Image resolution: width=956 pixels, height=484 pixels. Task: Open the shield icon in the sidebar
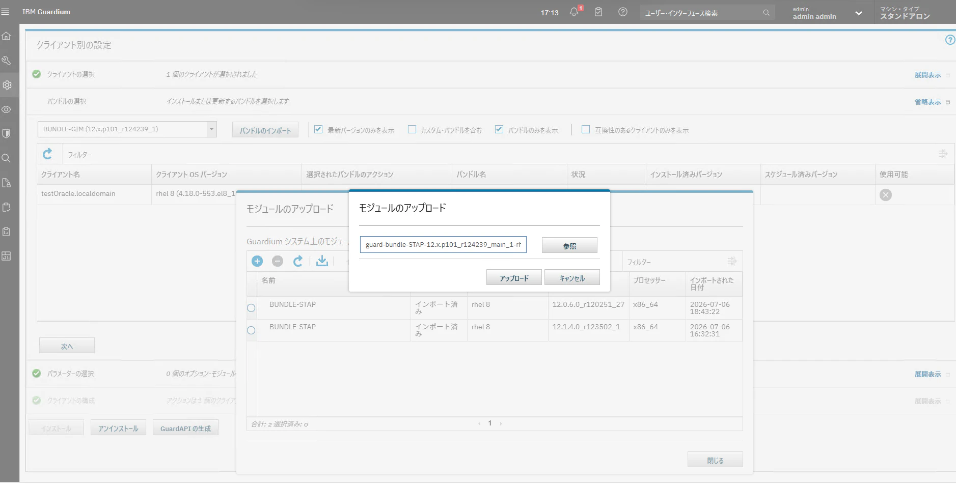[x=7, y=134]
